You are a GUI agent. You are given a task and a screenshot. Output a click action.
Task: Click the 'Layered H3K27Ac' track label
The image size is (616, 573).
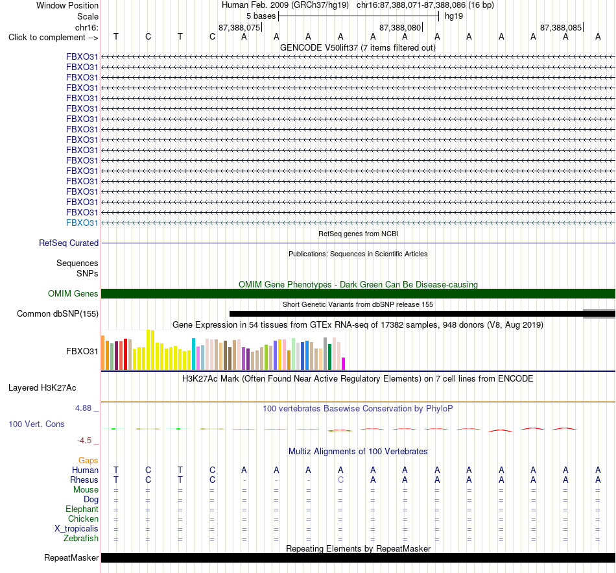42,388
